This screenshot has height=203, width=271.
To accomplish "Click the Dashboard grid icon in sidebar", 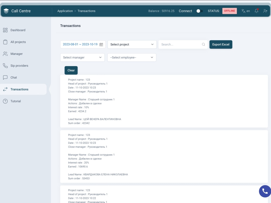I will click(5, 30).
